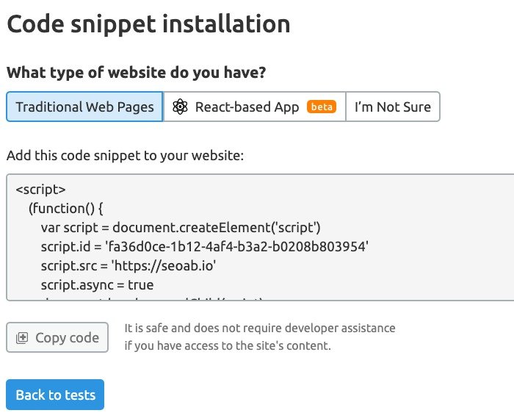Click the orange beta badge
Viewport: 514px width, 413px height.
tap(321, 107)
